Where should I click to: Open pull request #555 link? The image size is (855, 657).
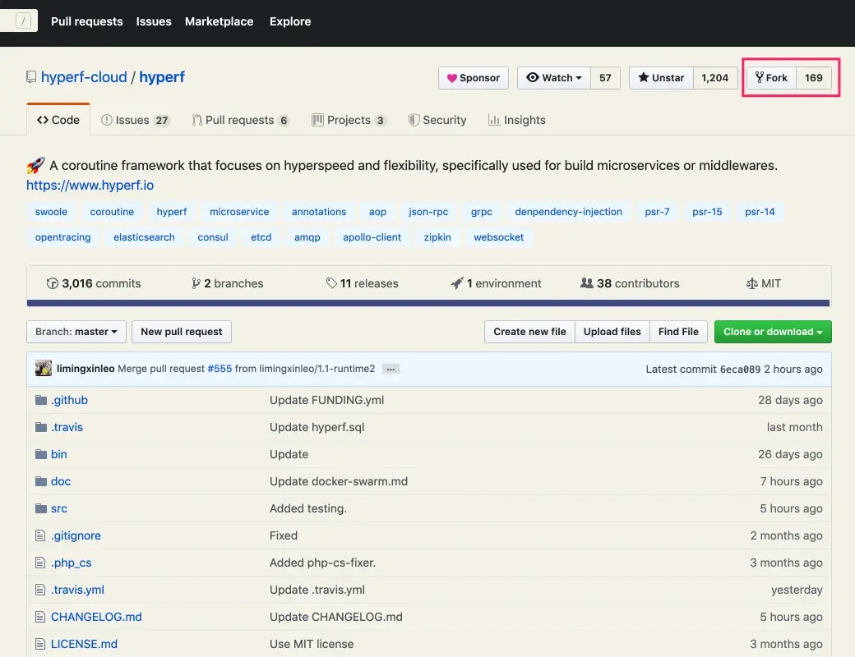(x=220, y=369)
